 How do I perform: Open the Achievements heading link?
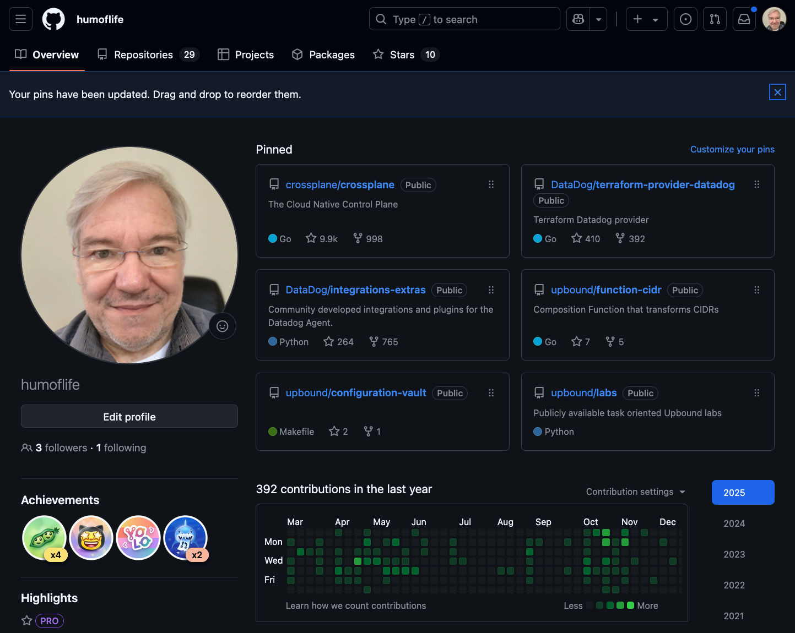(60, 500)
